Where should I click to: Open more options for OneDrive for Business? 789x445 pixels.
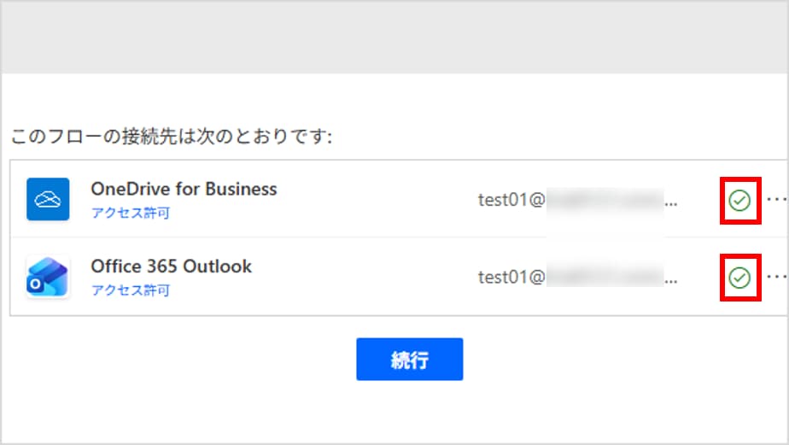[775, 199]
